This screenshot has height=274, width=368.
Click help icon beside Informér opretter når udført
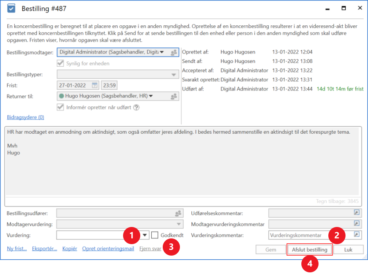pyautogui.click(x=137, y=108)
